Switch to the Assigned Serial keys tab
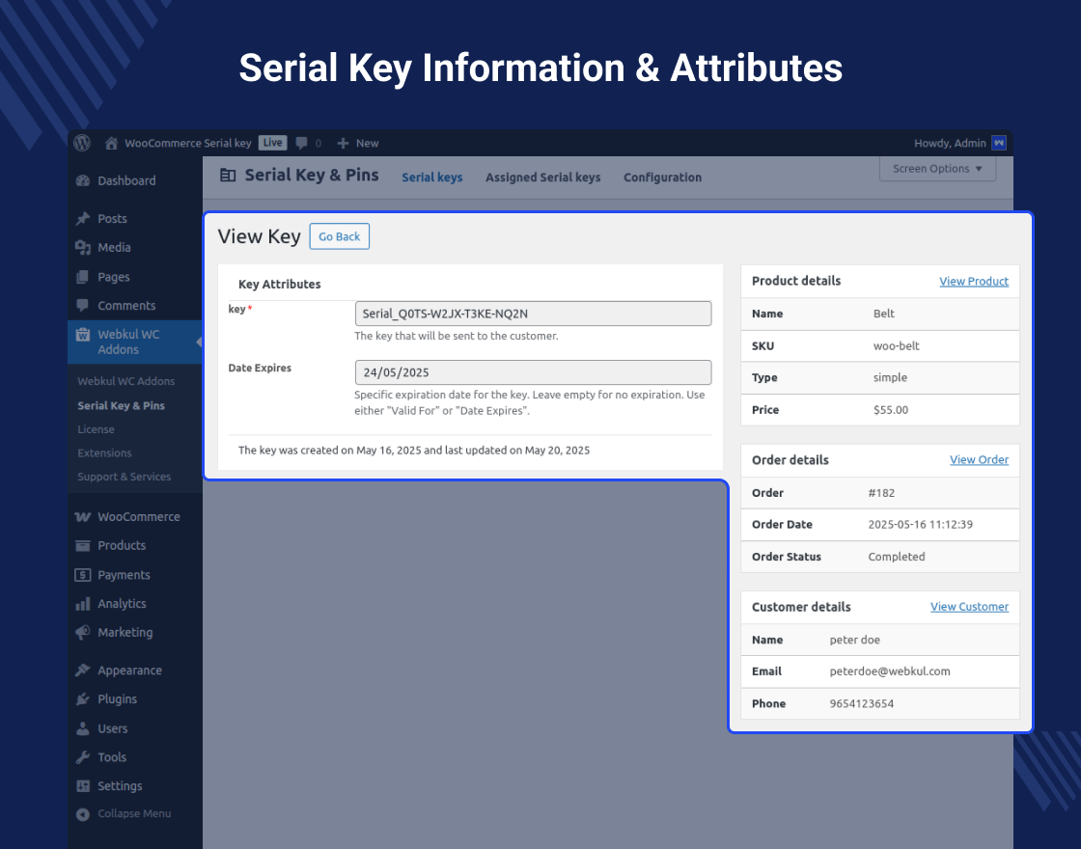Screen dimensions: 1081x849 point(543,178)
